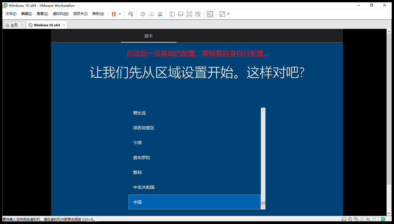This screenshot has height=224, width=394.
Task: Click the CD/DVD drive status icon
Action: tap(350, 219)
